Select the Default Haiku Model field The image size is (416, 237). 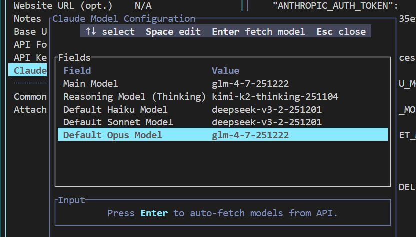[x=223, y=110]
